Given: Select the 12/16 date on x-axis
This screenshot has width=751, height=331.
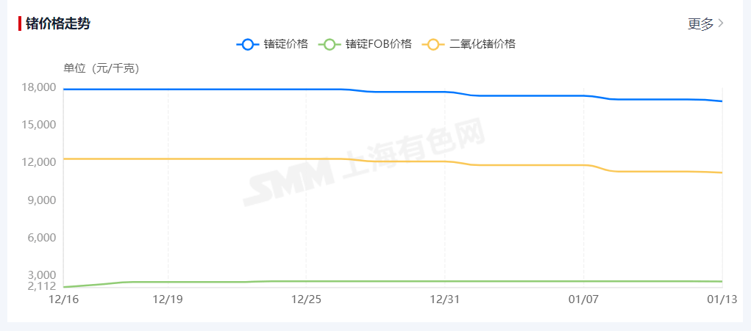Looking at the screenshot, I should tap(63, 299).
